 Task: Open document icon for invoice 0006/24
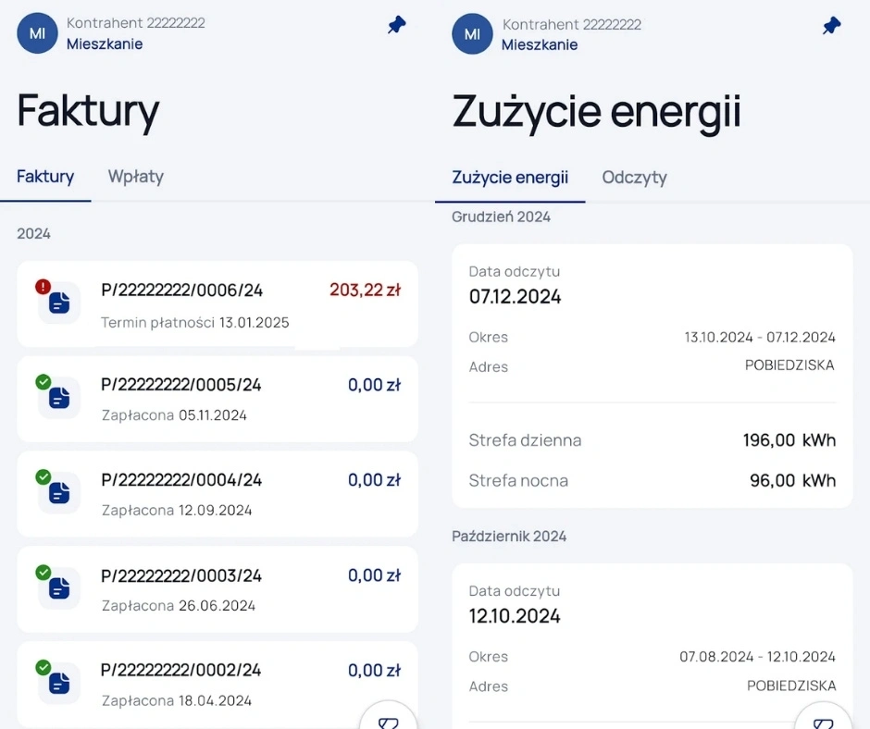pyautogui.click(x=59, y=303)
